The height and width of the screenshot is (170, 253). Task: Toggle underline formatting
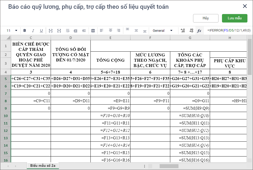point(41,31)
